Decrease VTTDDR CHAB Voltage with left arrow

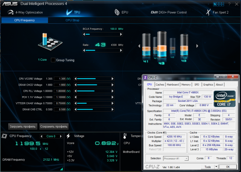pyautogui.click(x=75, y=103)
